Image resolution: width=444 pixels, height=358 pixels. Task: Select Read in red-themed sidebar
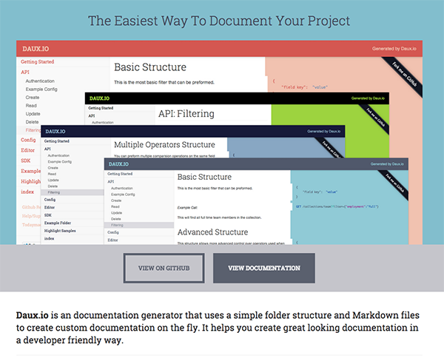pos(31,106)
